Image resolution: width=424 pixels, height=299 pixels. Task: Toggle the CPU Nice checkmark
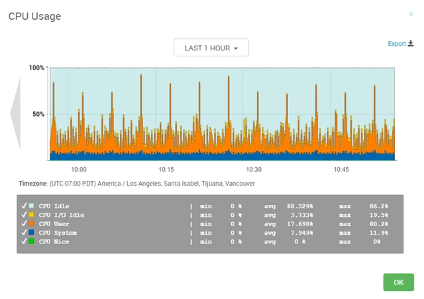coord(24,242)
